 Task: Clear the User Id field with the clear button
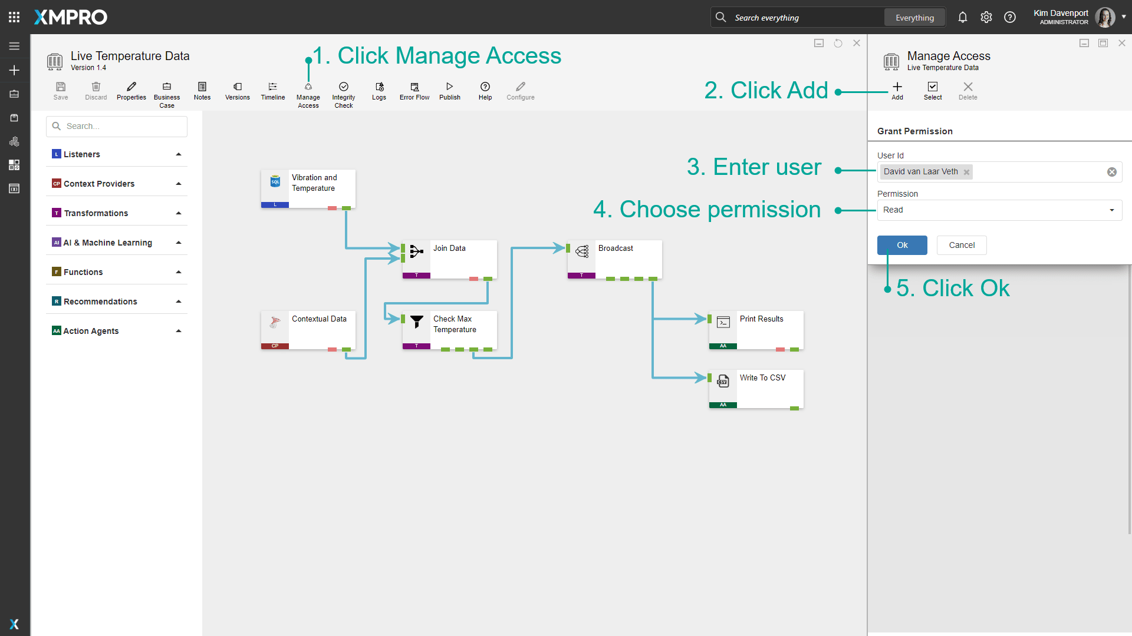(x=1113, y=172)
